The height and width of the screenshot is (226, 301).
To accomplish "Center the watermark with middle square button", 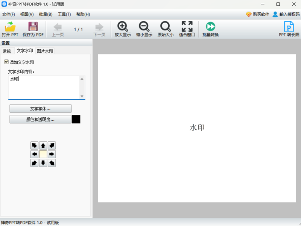I will tap(43, 154).
